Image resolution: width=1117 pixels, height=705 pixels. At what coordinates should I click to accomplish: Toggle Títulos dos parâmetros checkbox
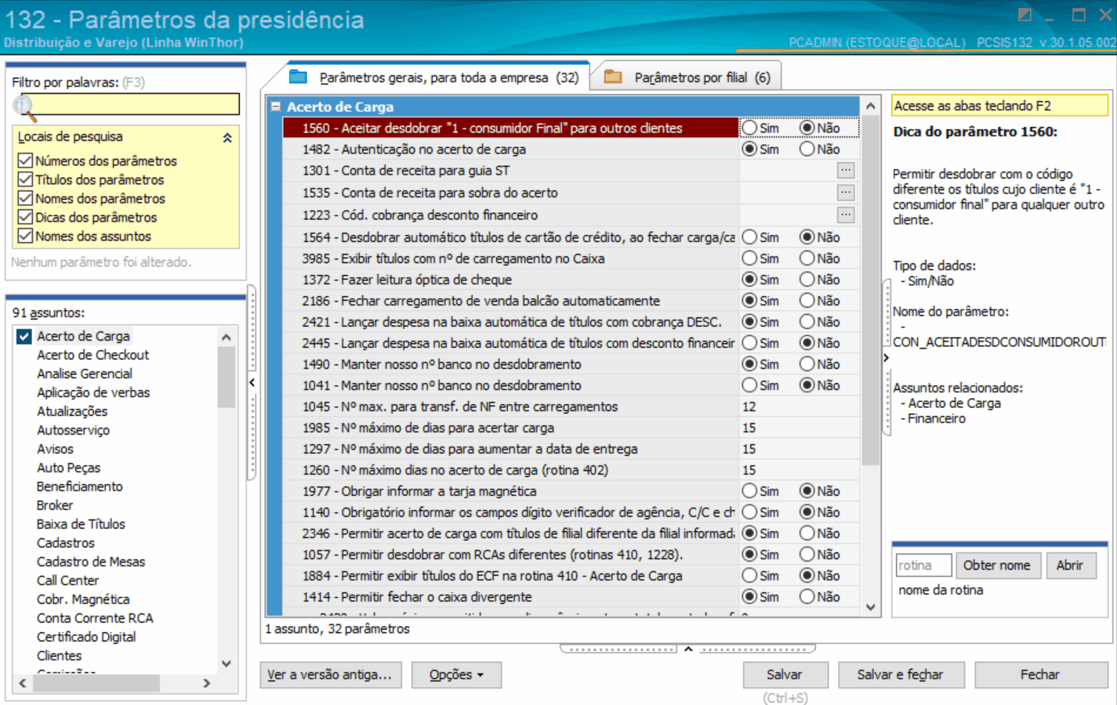(25, 179)
